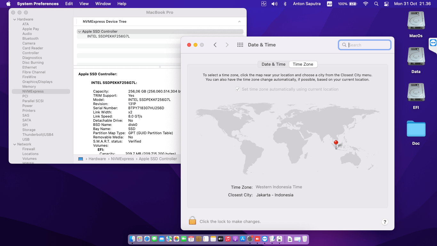Click the menu bar clock date
This screenshot has width=437, height=246.
point(412,4)
